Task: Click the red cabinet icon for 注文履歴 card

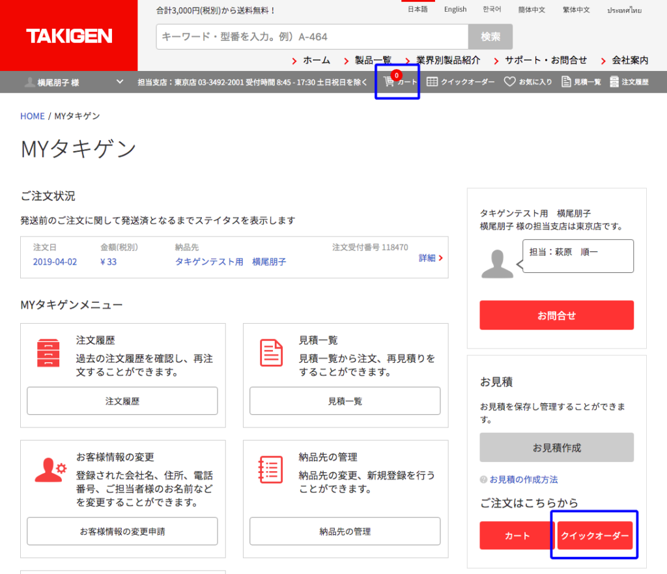Action: pos(48,352)
